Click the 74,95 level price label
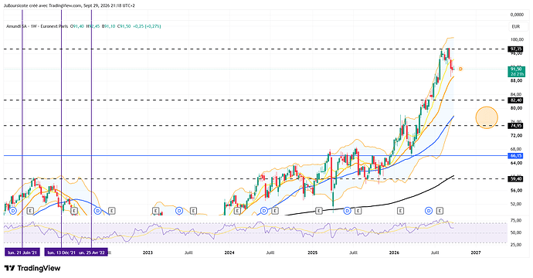Viewport: 533px width, 278px height. click(x=515, y=126)
